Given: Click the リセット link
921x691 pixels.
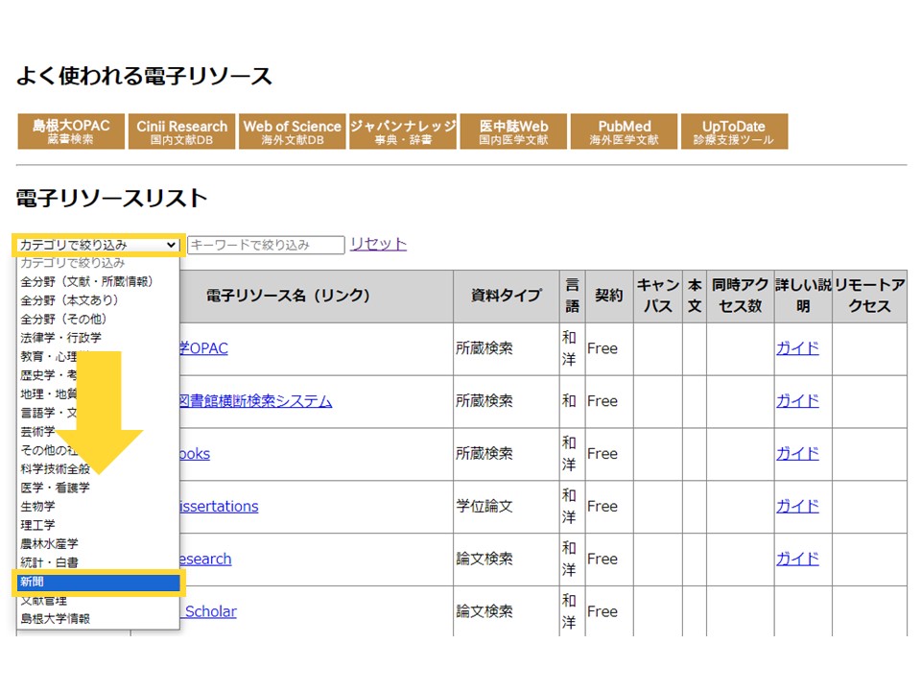Looking at the screenshot, I should (378, 244).
